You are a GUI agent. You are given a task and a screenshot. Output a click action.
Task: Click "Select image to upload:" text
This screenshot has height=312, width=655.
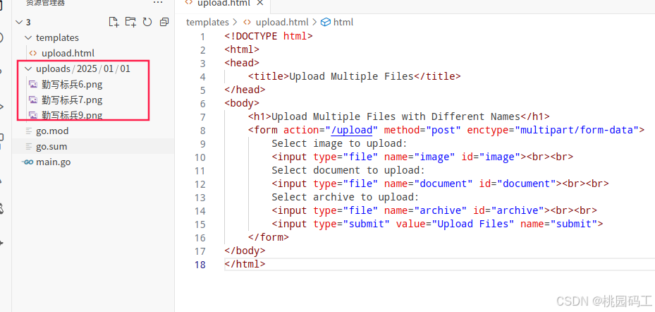[x=340, y=143]
